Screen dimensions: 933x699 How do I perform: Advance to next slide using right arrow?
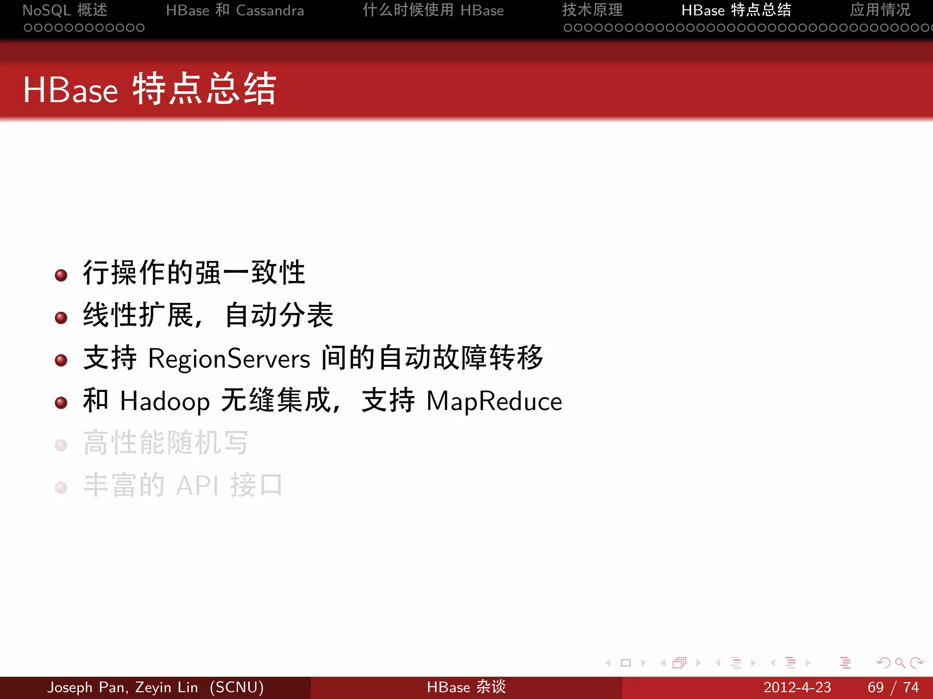[x=643, y=663]
